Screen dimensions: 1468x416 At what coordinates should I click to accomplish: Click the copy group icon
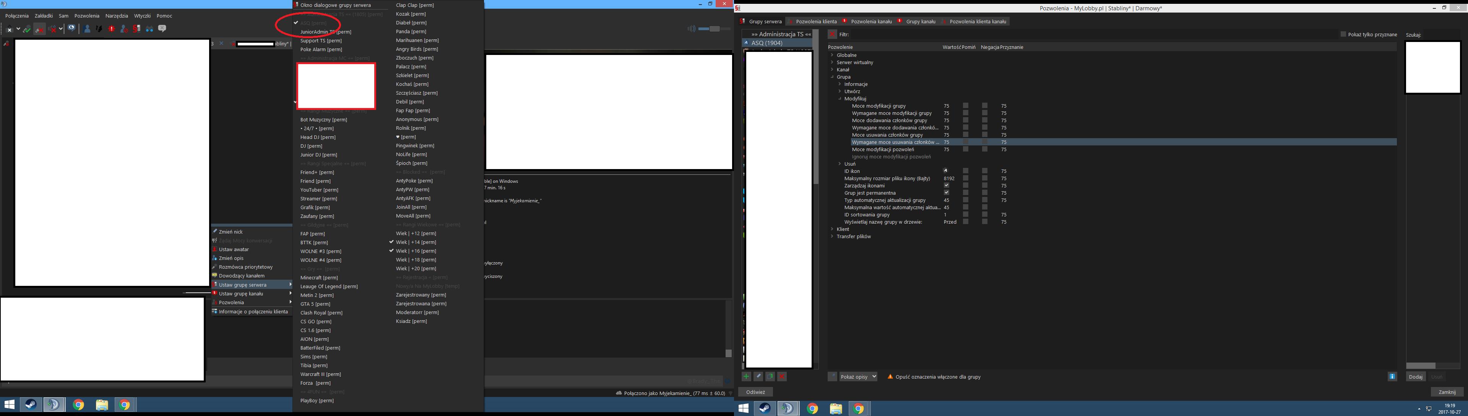(x=770, y=377)
